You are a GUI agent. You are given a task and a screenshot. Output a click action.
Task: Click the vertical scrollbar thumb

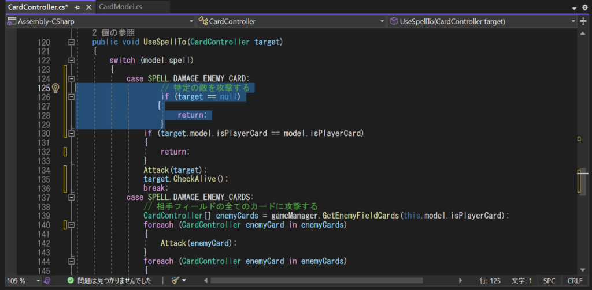click(583, 181)
